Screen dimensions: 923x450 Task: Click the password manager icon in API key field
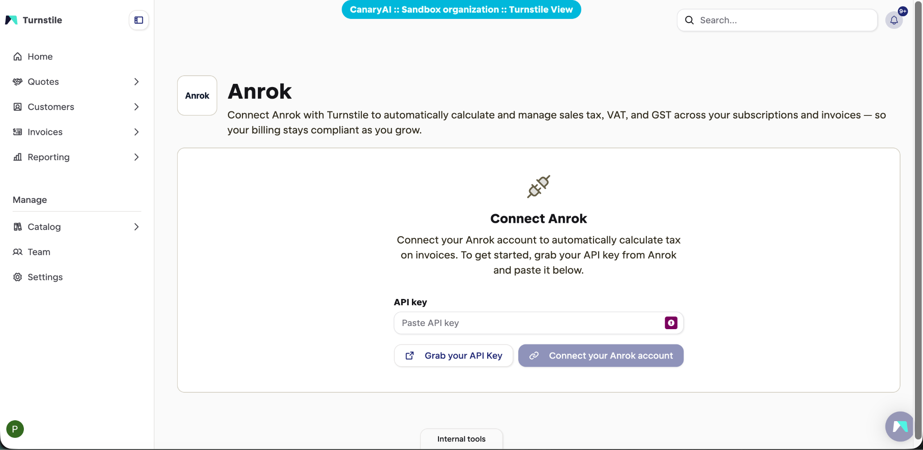point(671,323)
